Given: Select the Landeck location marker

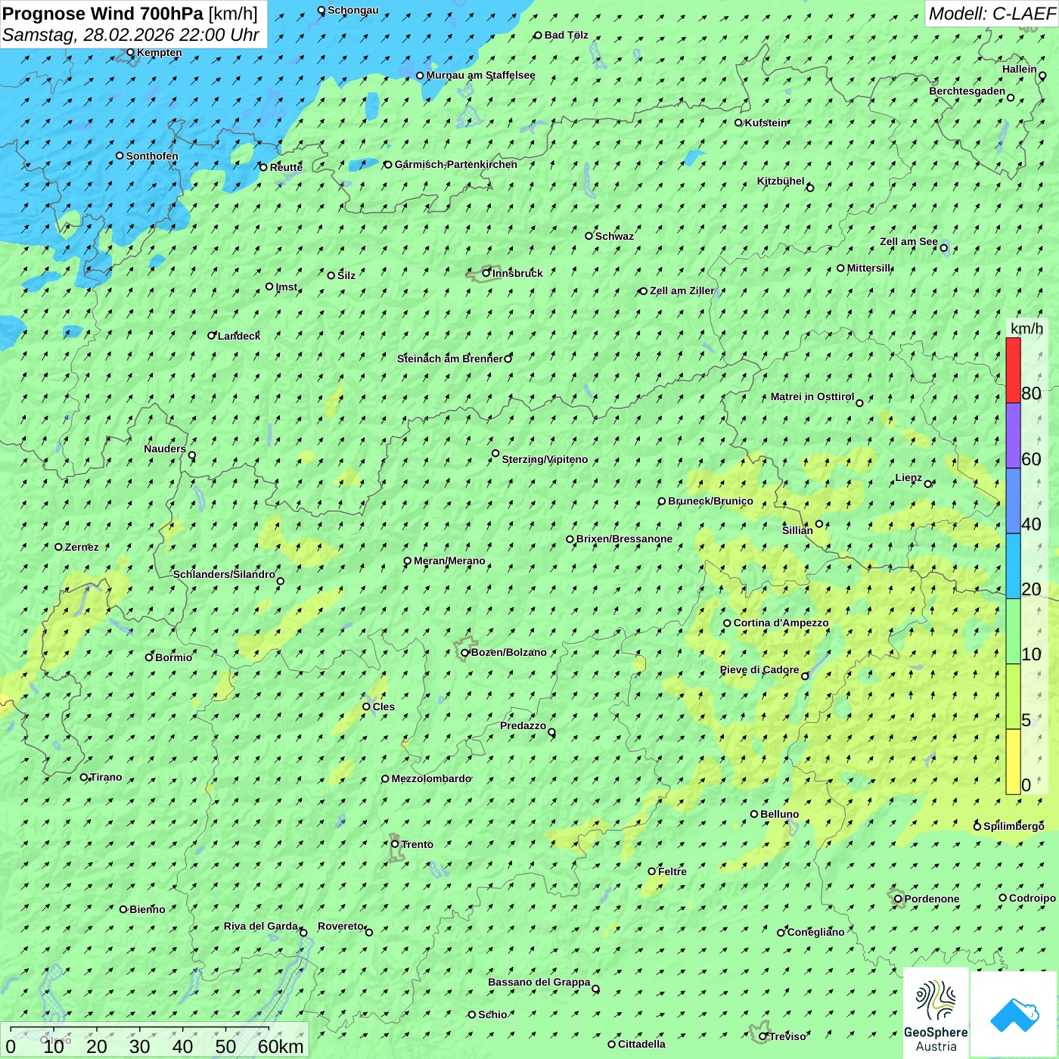Looking at the screenshot, I should click(x=212, y=335).
